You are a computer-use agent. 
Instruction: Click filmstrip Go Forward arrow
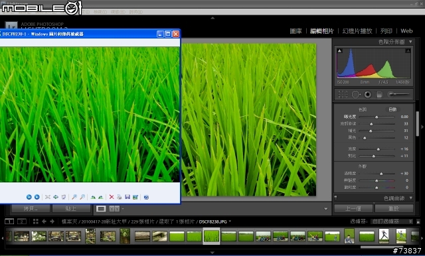click(52, 222)
